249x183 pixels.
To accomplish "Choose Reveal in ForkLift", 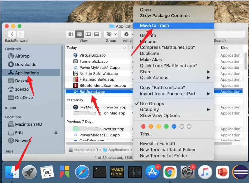I will click(173, 143).
